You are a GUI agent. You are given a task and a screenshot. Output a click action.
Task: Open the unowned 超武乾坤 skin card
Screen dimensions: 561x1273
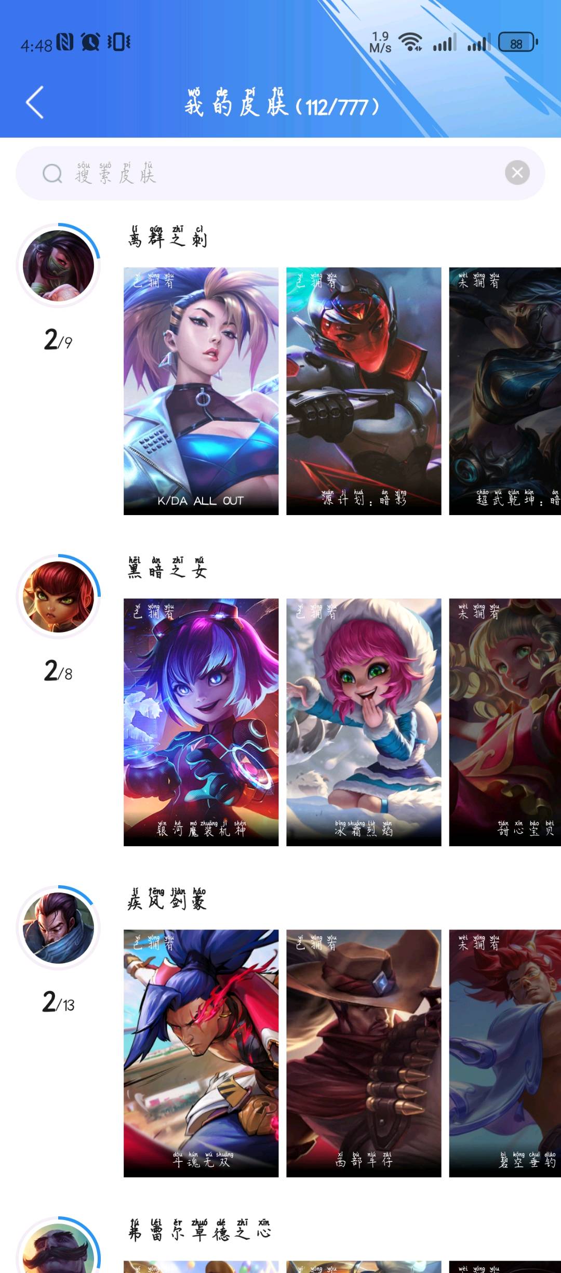pyautogui.click(x=505, y=391)
